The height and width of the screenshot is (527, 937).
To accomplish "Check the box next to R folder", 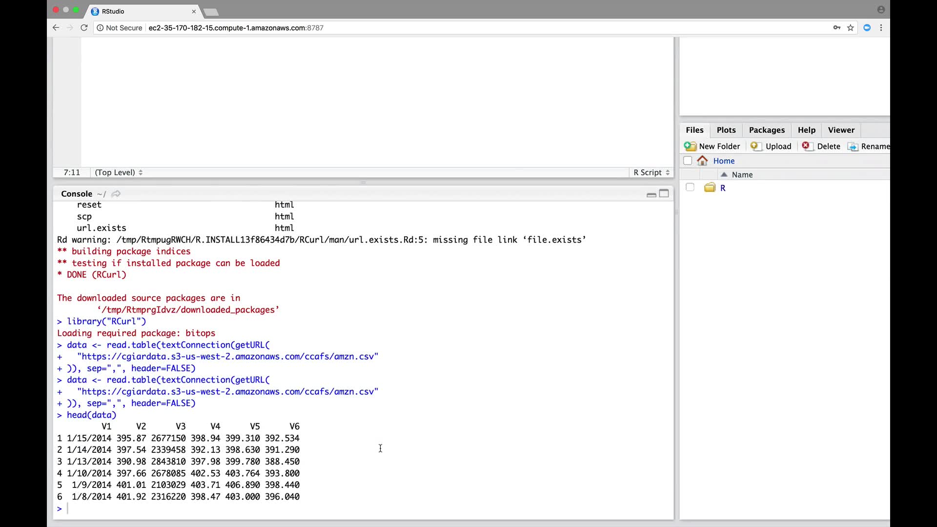I will [x=690, y=187].
